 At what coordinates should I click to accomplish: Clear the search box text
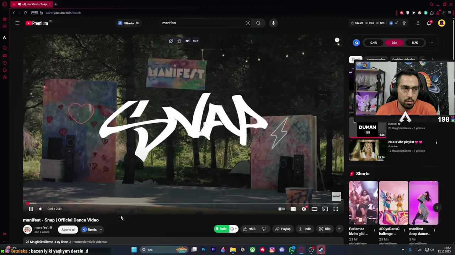coord(248,23)
